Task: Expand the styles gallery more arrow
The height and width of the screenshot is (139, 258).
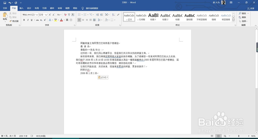Action: (233, 21)
